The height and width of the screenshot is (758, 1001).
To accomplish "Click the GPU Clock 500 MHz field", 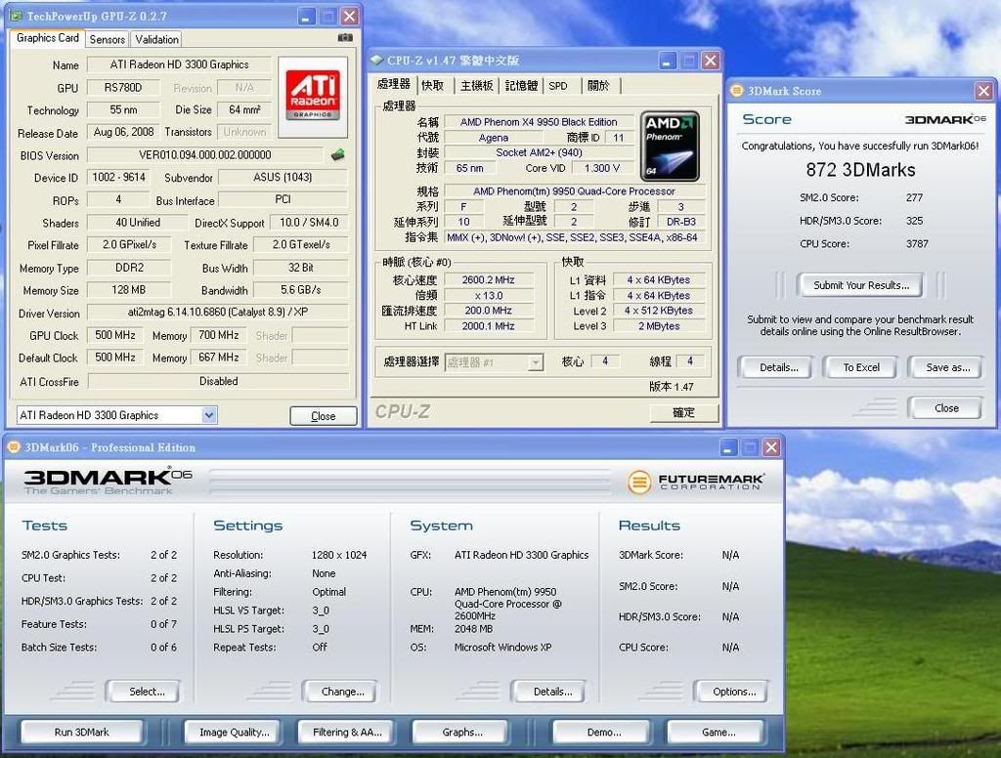I will 115,335.
